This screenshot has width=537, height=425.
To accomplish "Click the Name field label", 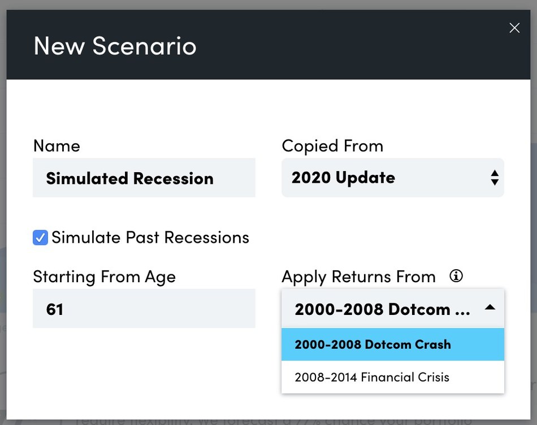I will tap(57, 146).
